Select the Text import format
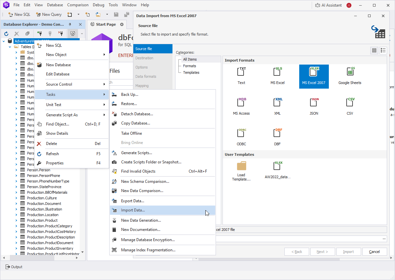395x280 pixels. (x=241, y=76)
